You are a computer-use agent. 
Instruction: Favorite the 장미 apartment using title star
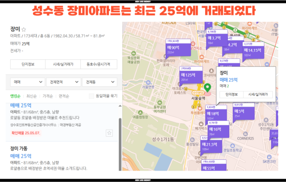[x=24, y=30]
